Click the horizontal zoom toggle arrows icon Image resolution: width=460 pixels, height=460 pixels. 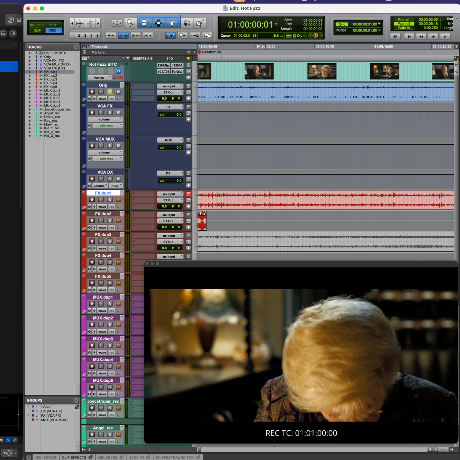(x=117, y=23)
